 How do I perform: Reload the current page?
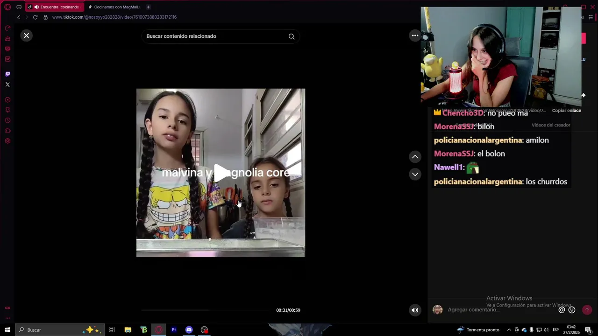point(35,17)
